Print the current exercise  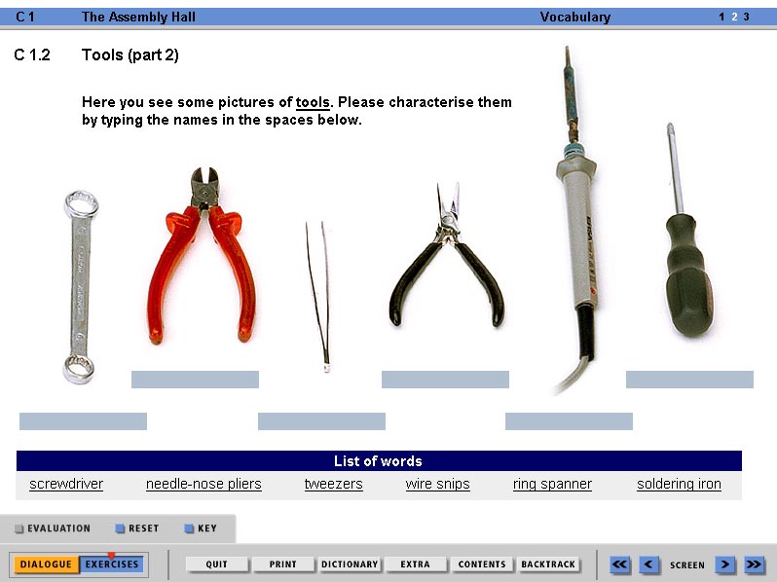click(x=283, y=564)
